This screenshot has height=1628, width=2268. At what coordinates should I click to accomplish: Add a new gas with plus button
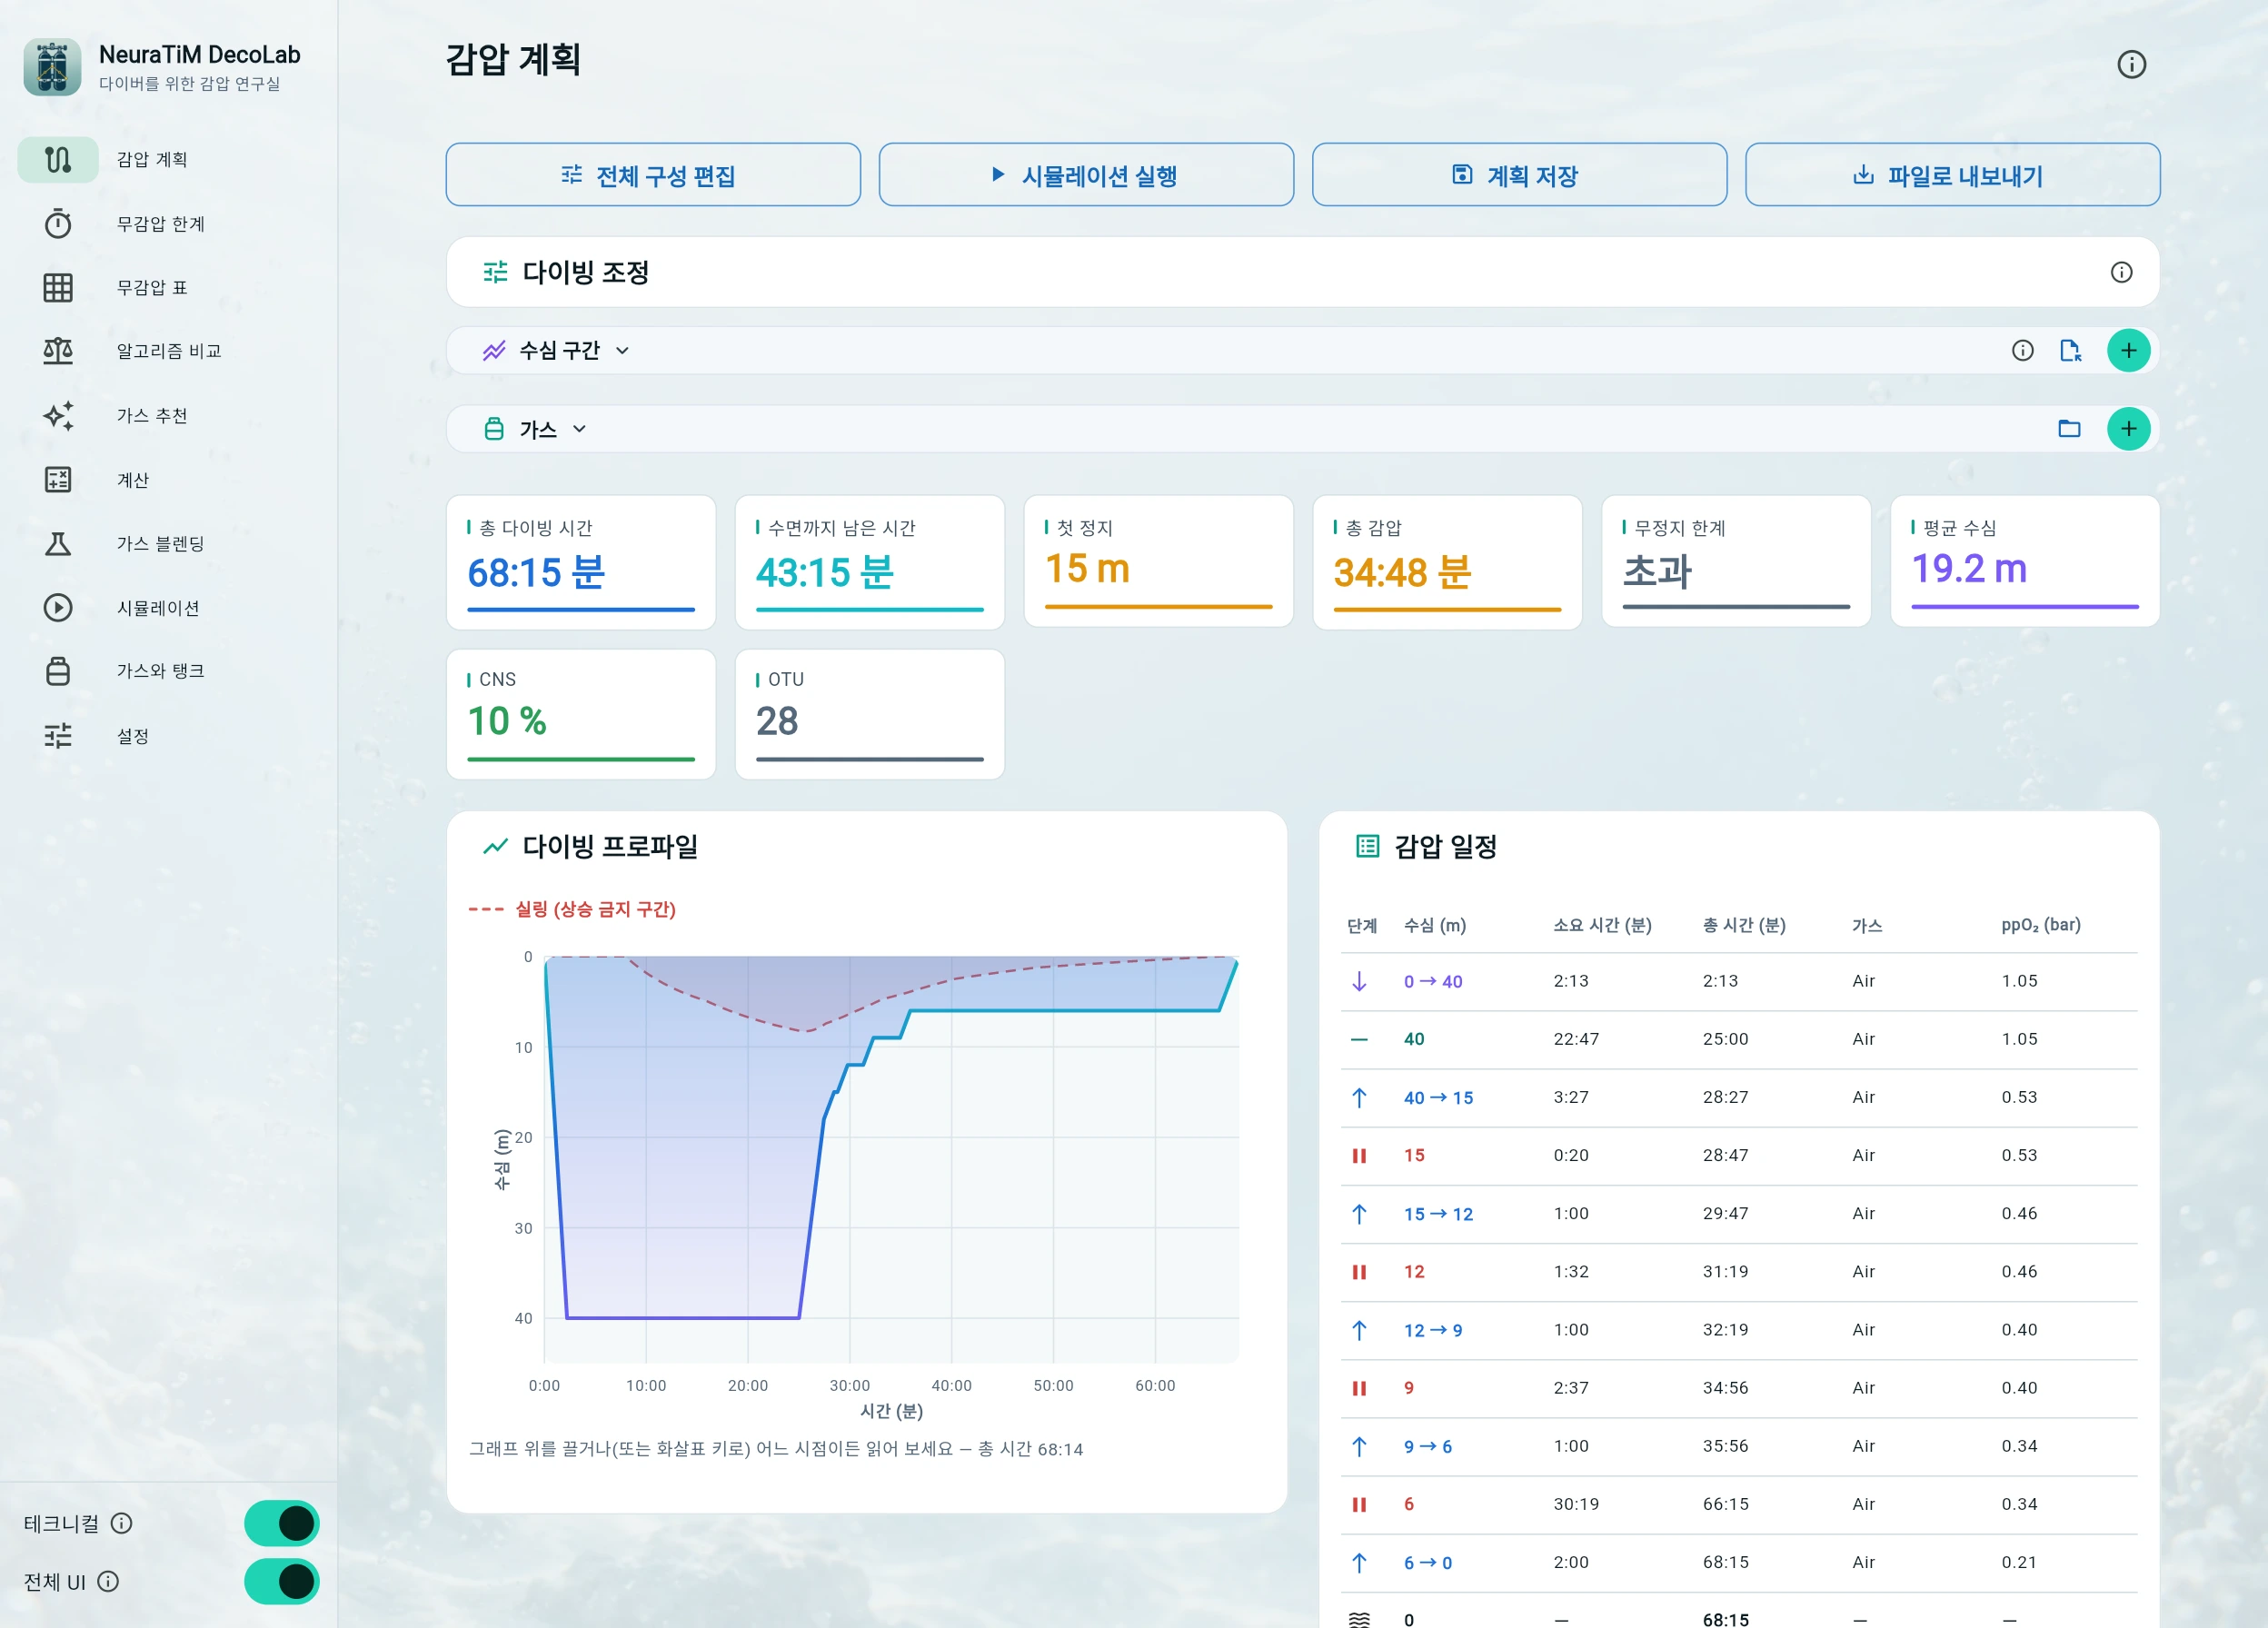tap(2128, 429)
